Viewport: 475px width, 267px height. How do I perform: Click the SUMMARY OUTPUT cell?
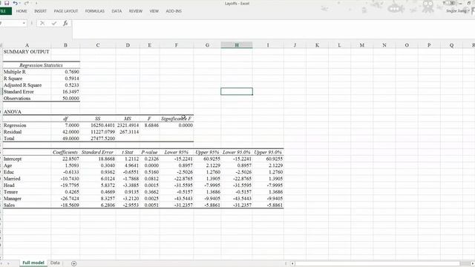27,52
